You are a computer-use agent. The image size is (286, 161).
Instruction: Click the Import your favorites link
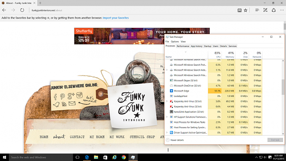click(116, 18)
